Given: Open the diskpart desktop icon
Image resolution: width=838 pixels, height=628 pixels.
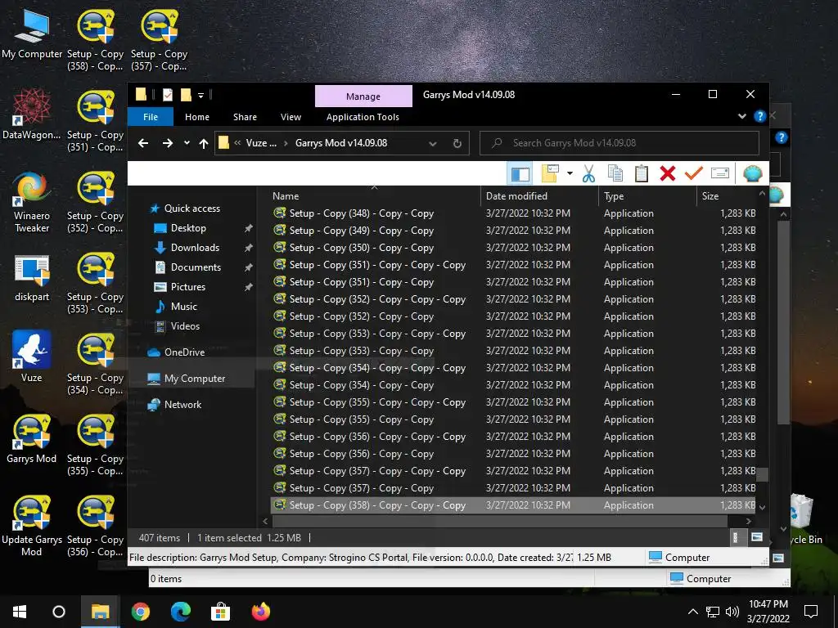Looking at the screenshot, I should [x=32, y=279].
